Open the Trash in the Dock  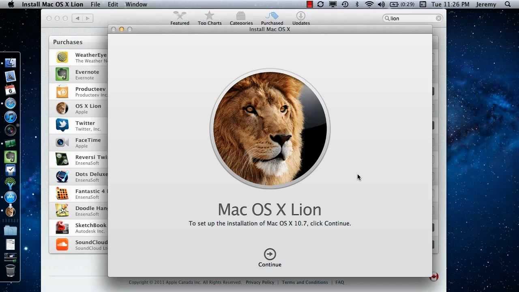(11, 271)
